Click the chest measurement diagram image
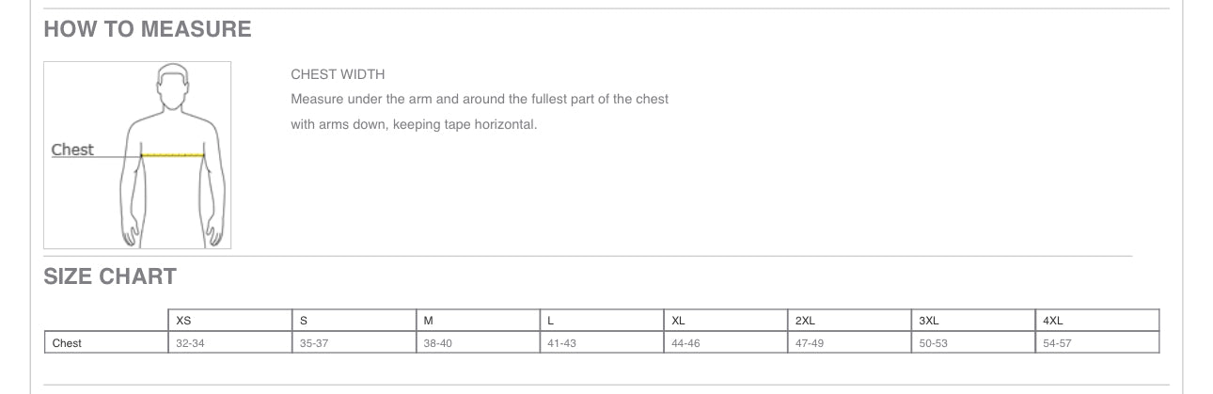The width and height of the screenshot is (1213, 394). tap(137, 155)
